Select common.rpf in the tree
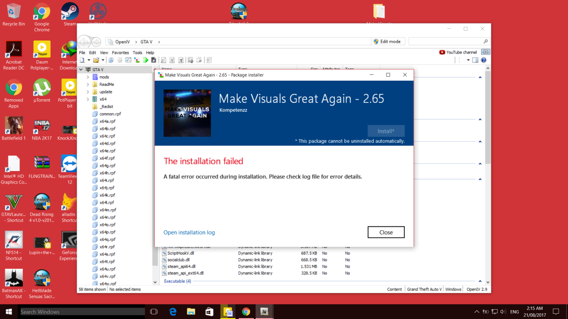Screen dimensions: 568x319 click(x=110, y=114)
